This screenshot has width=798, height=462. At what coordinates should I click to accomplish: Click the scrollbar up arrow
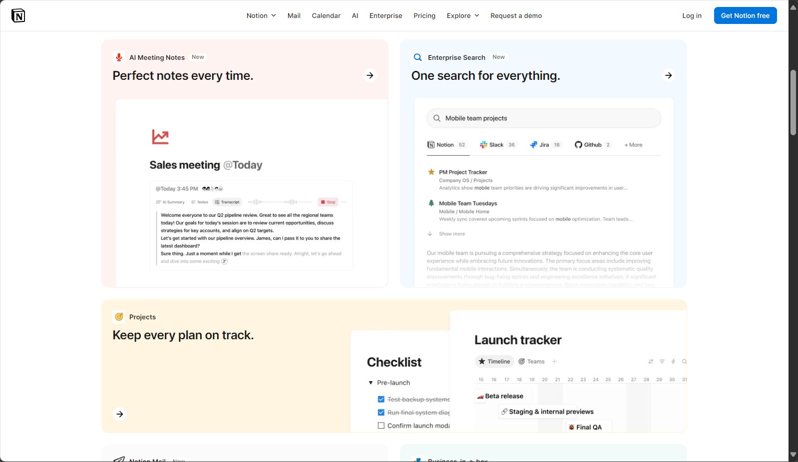tap(793, 7)
